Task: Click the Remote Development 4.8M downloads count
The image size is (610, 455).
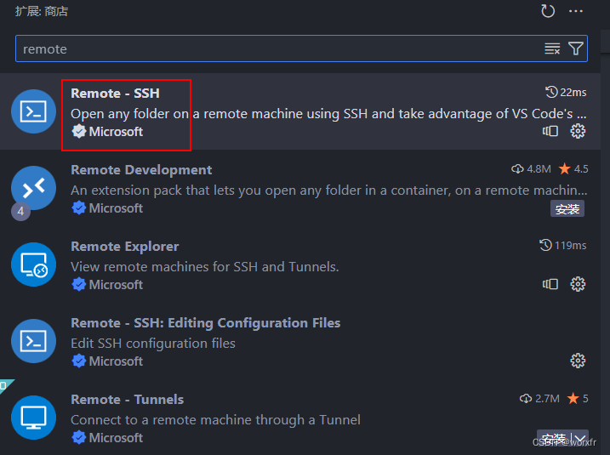Action: point(531,168)
